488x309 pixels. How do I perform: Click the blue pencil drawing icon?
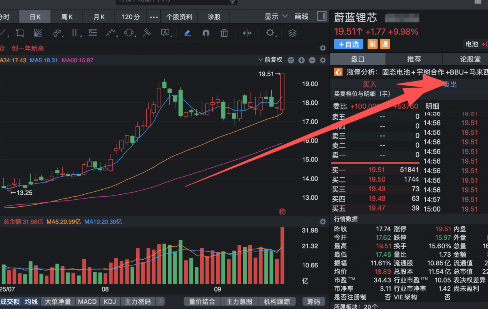tap(188, 33)
